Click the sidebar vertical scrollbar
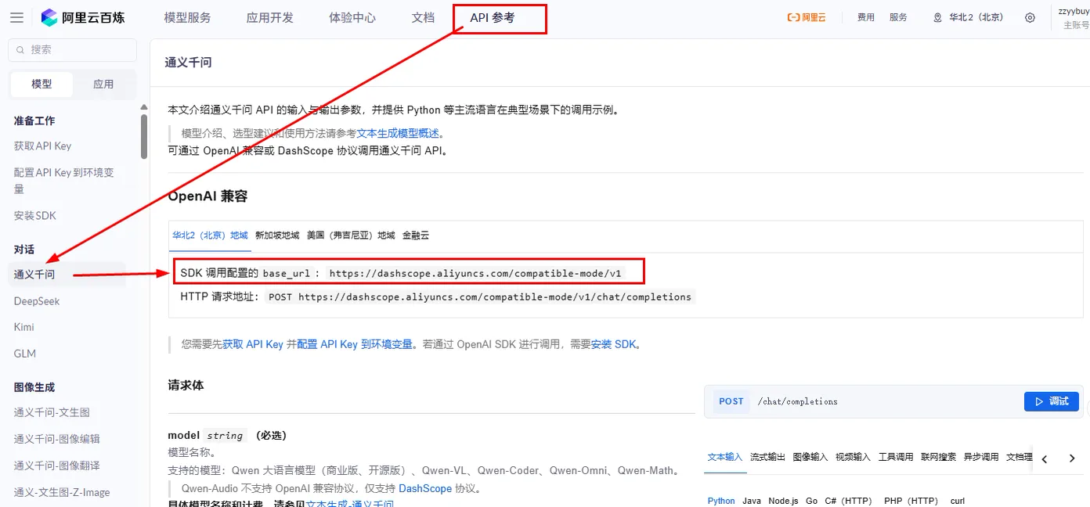The width and height of the screenshot is (1090, 507). tap(144, 137)
